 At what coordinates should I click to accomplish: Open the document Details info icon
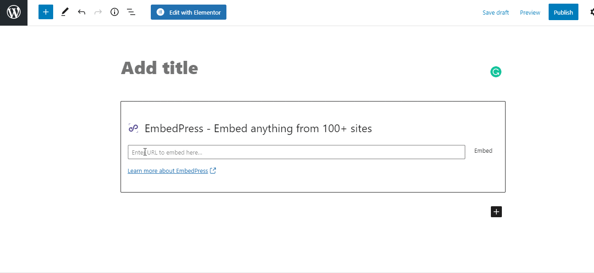[x=115, y=12]
